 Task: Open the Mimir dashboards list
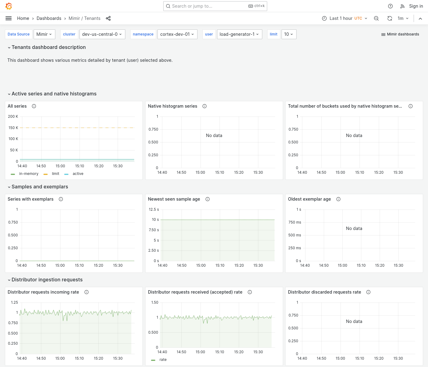pyautogui.click(x=400, y=34)
